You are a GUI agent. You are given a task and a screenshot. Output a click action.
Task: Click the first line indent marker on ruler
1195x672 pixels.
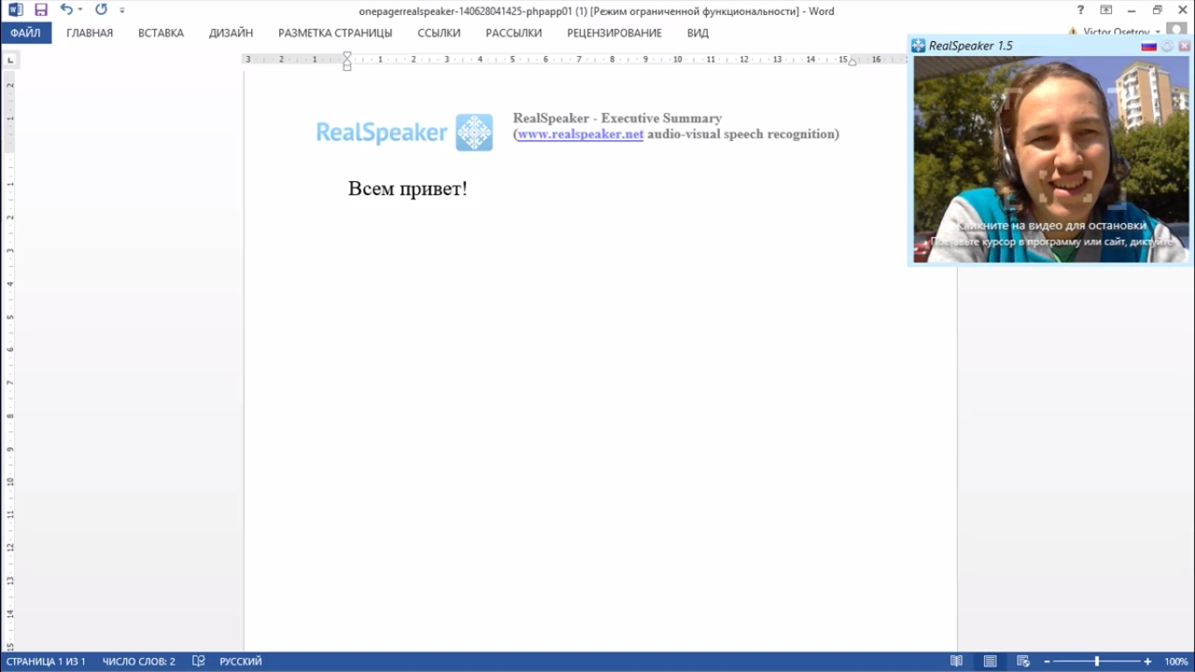point(347,56)
